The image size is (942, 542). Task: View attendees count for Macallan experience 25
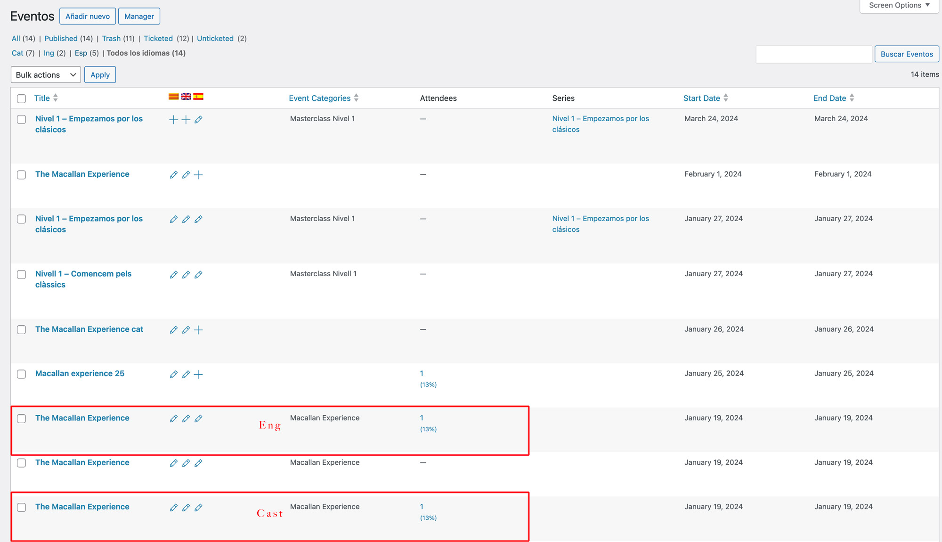tap(422, 373)
